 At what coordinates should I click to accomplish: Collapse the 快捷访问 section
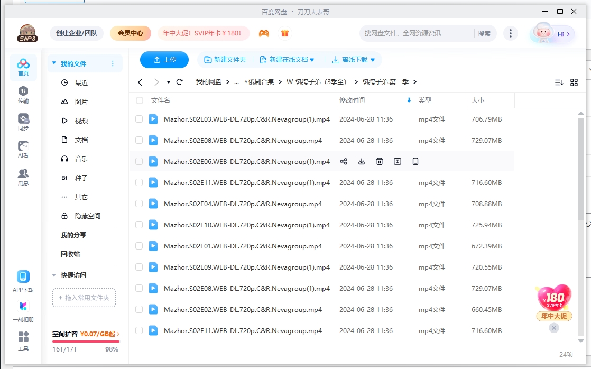(x=54, y=275)
